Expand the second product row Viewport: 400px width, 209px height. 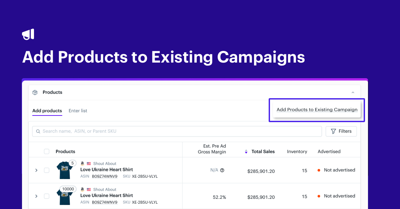coord(36,196)
